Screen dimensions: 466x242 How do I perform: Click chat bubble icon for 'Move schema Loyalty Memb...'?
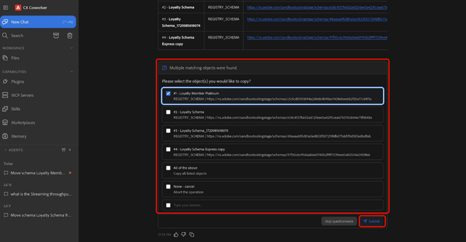coord(6,173)
